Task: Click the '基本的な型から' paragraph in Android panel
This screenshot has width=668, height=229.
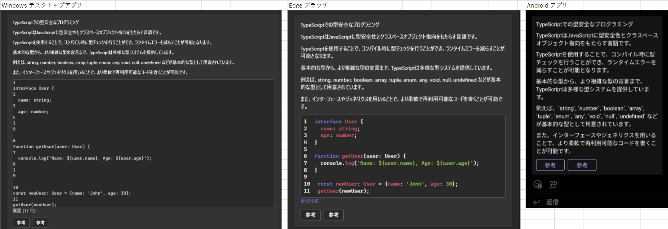Action: [x=592, y=89]
